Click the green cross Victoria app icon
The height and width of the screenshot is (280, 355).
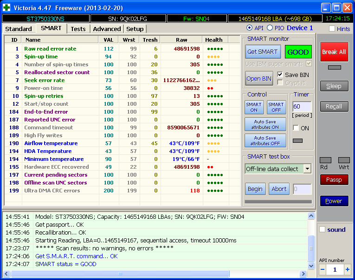[7, 7]
